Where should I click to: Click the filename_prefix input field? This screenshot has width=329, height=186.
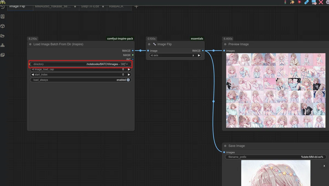276,157
